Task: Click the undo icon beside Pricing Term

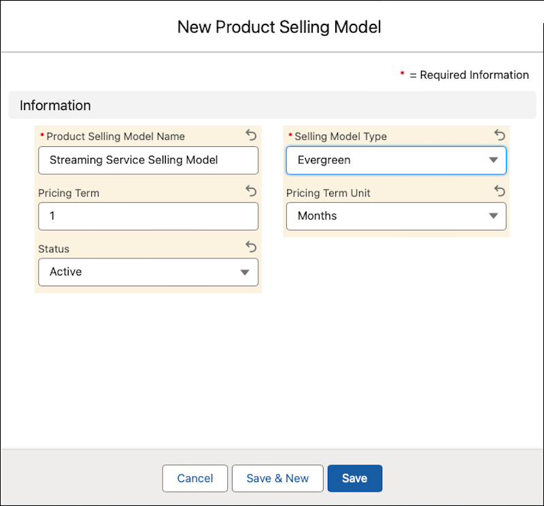Action: click(250, 191)
